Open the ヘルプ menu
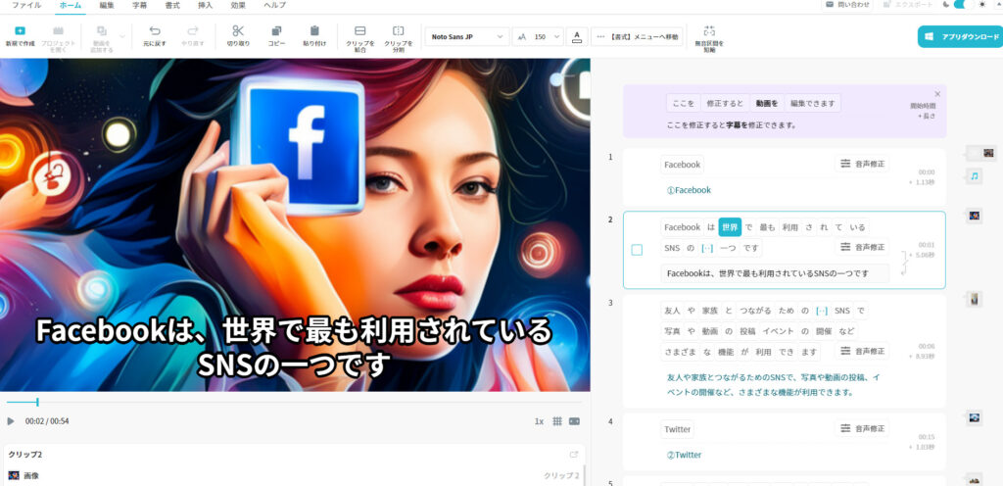Viewport: 1003px width, 486px height. click(x=275, y=5)
